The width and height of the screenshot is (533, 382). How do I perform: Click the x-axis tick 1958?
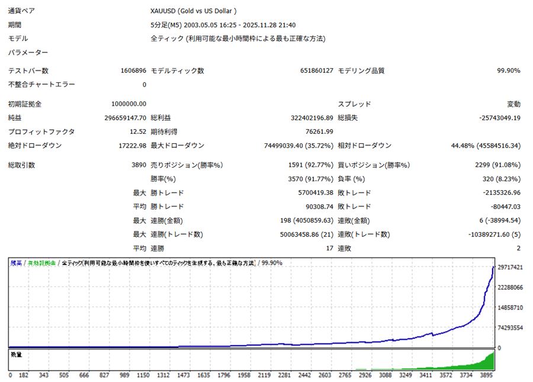tap(244, 375)
